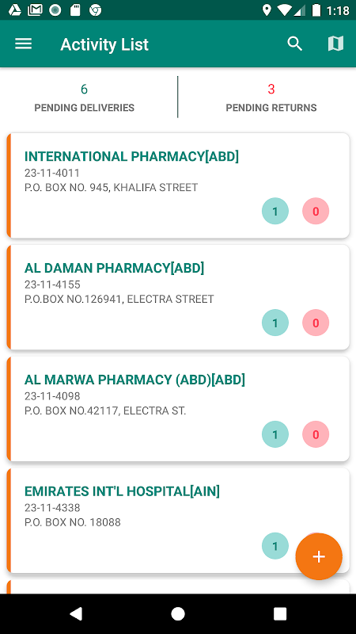Open AL DAMAN PHARMACY[ABD] activity card

click(x=178, y=297)
